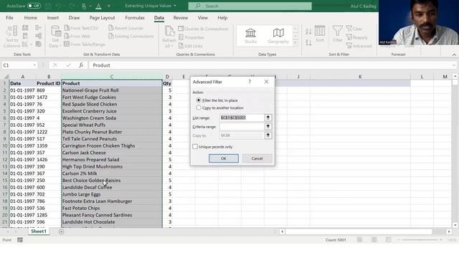Open the custom Sort dialog

tap(320, 34)
